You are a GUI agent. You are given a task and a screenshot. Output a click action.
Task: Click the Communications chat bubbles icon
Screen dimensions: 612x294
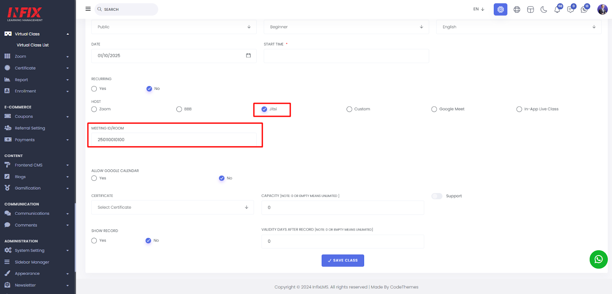coord(8,213)
